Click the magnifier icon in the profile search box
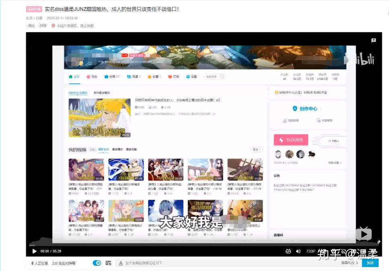The height and width of the screenshot is (271, 389). pos(222,77)
